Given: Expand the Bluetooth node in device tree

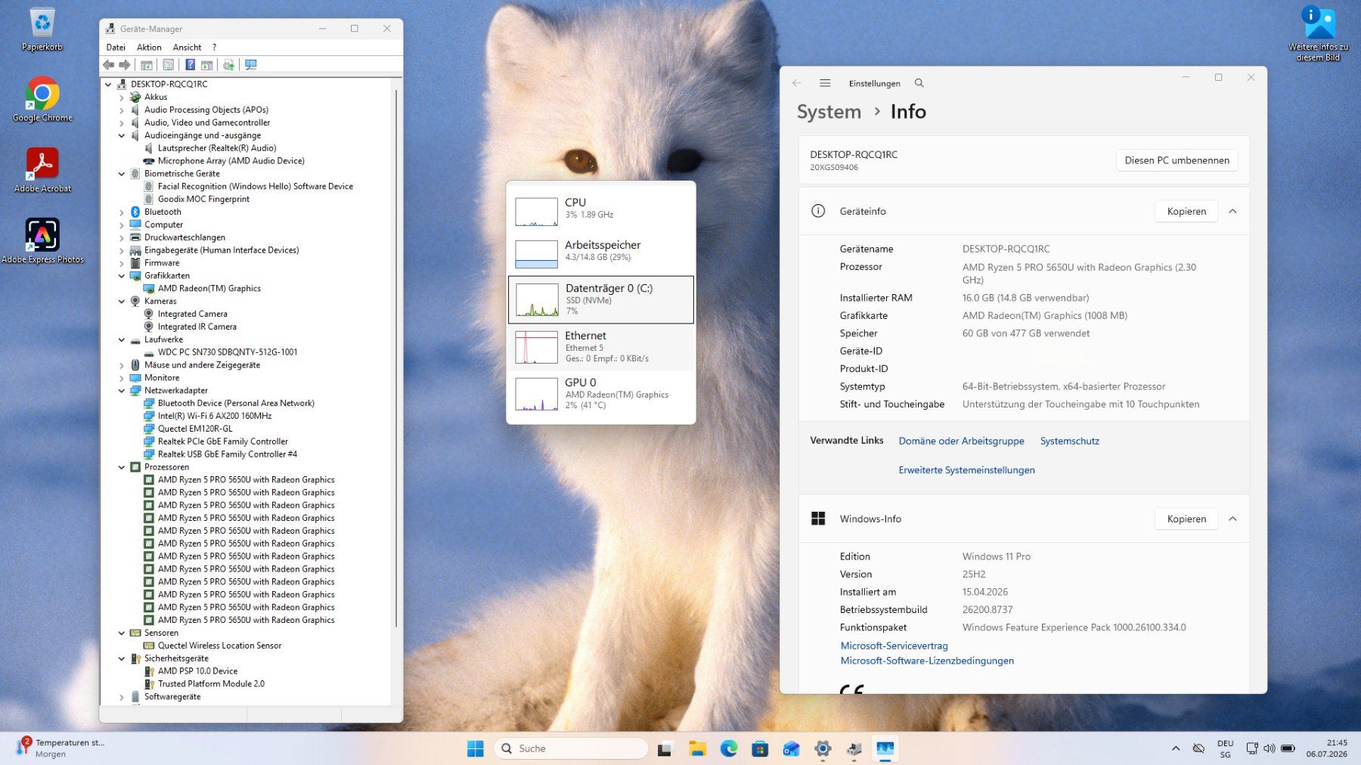Looking at the screenshot, I should tap(122, 212).
